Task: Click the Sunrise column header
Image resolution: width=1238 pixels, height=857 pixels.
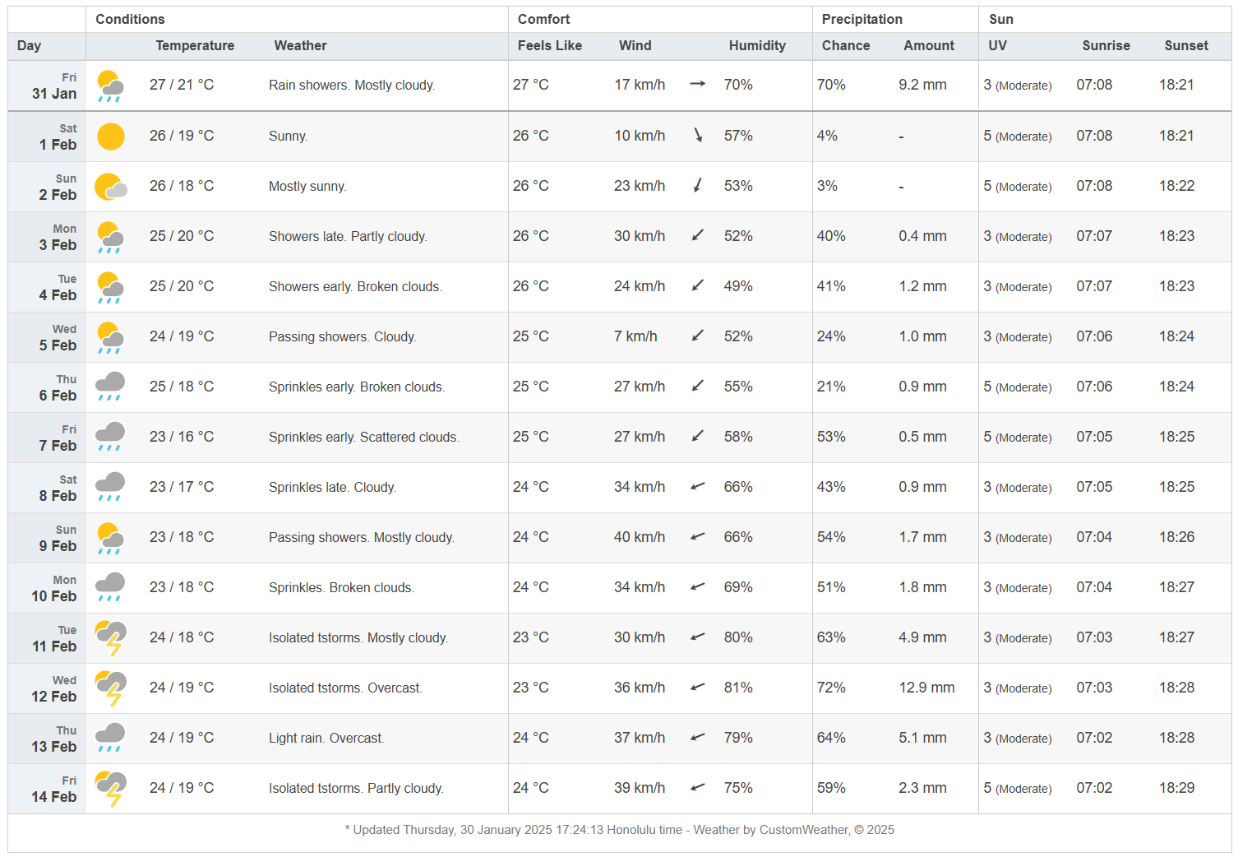Action: (x=1106, y=46)
